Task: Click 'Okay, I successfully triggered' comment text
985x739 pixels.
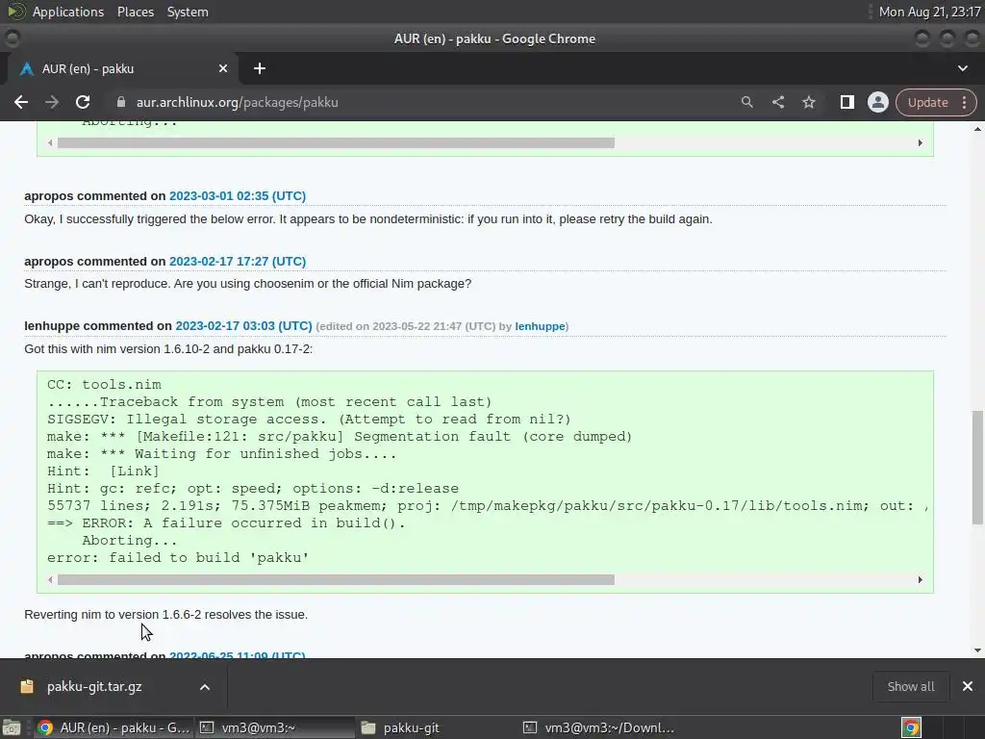Action: [368, 219]
